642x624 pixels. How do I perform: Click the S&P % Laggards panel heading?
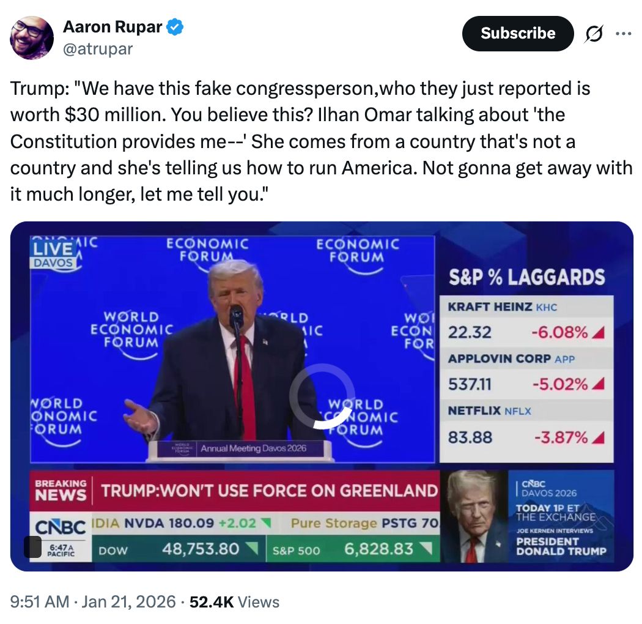tap(526, 277)
